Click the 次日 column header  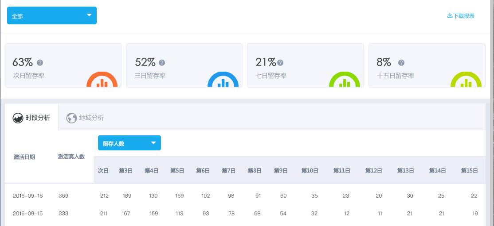pyautogui.click(x=103, y=171)
